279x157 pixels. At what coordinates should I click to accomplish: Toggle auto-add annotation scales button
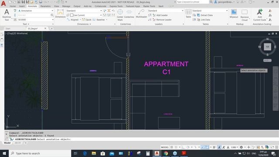pyautogui.click(x=224, y=147)
